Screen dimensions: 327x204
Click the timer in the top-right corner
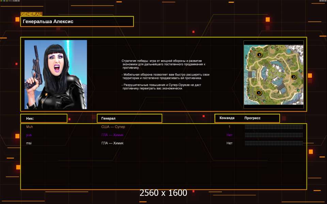[x=323, y=1]
